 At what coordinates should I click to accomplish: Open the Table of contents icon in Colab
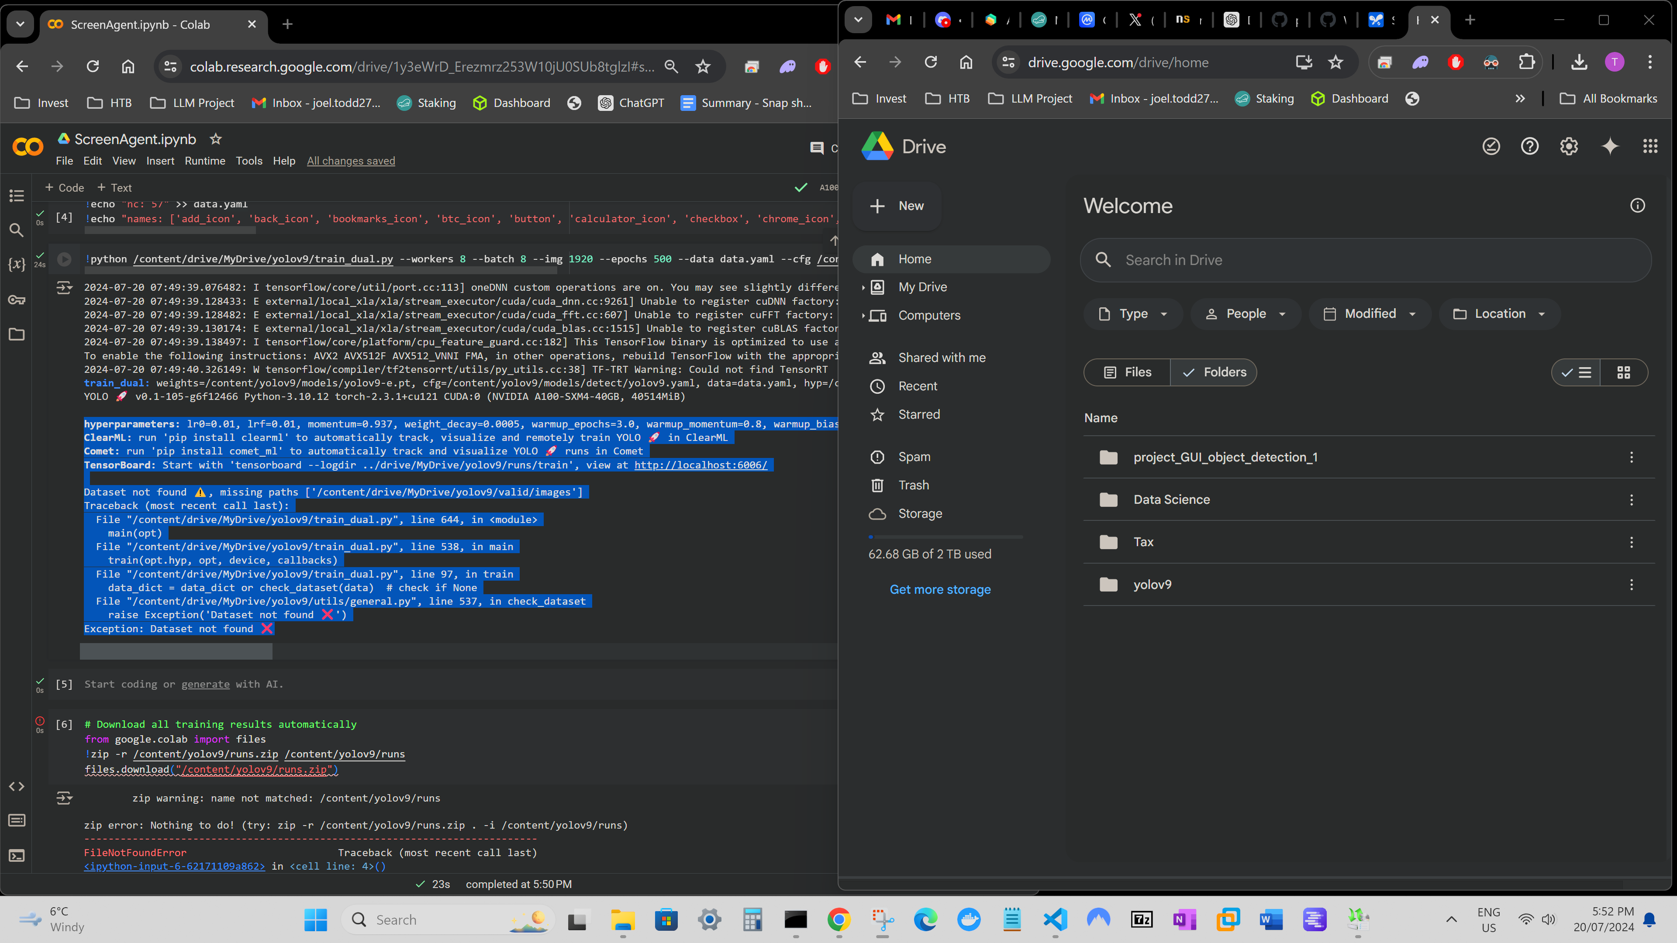(16, 195)
